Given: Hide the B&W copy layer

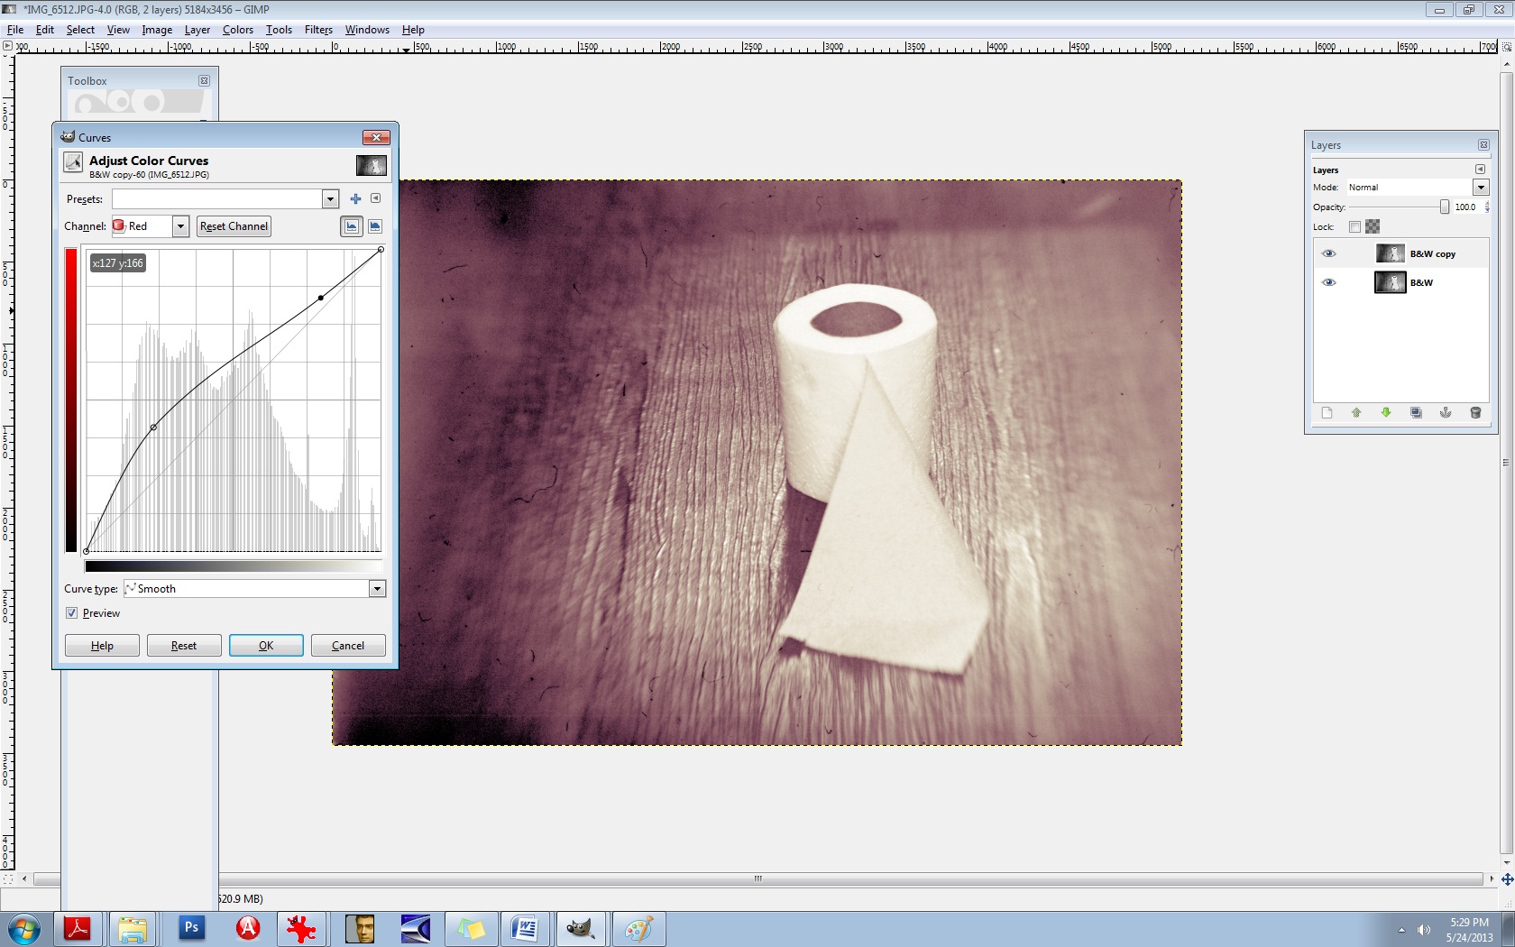Looking at the screenshot, I should click(x=1328, y=254).
